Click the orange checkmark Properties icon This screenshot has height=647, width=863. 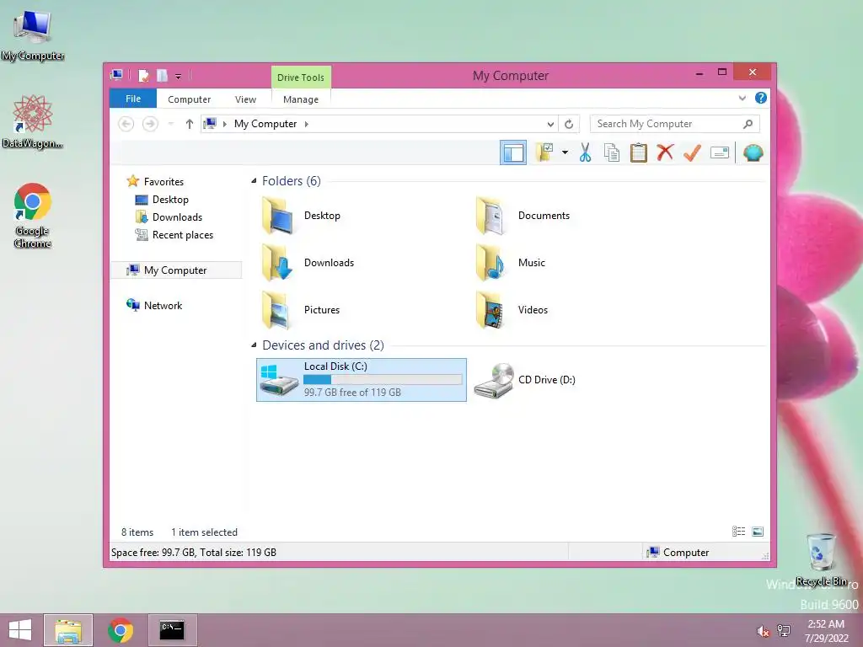point(692,152)
